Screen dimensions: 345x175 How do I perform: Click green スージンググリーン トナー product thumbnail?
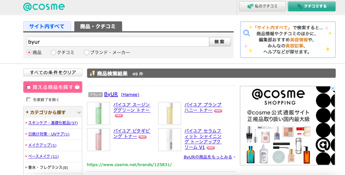click(x=99, y=113)
